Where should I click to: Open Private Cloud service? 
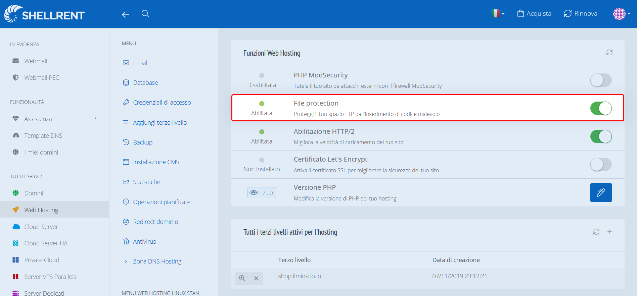point(42,260)
